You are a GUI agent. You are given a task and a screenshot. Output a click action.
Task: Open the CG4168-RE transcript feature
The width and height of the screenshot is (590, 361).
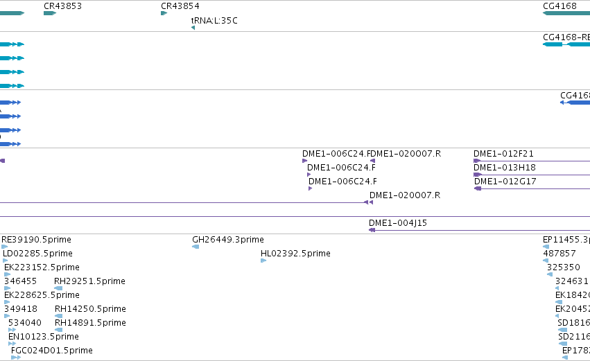tap(566, 44)
